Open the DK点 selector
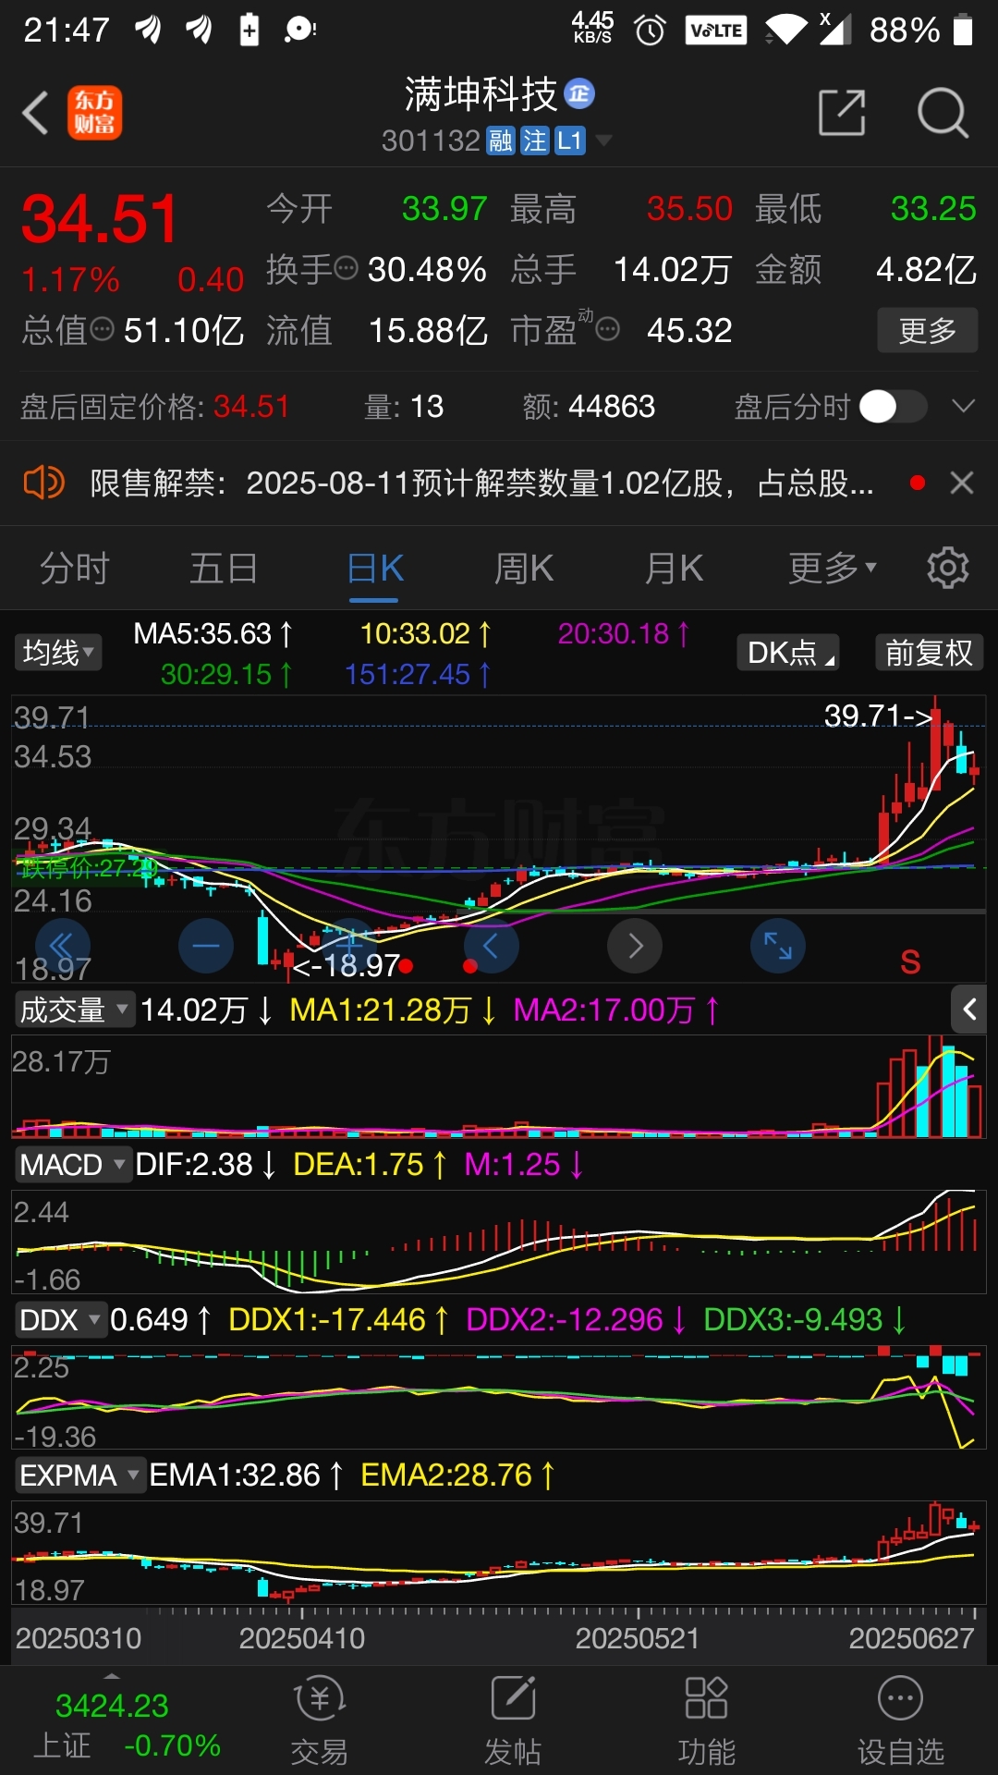This screenshot has width=998, height=1775. click(788, 653)
